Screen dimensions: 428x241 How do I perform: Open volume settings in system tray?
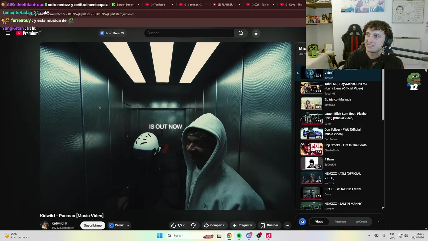[406, 236]
